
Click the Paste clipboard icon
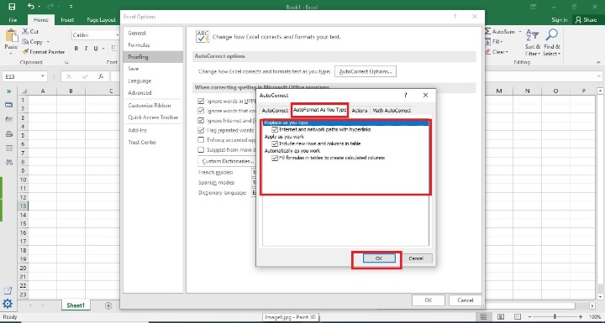11,36
